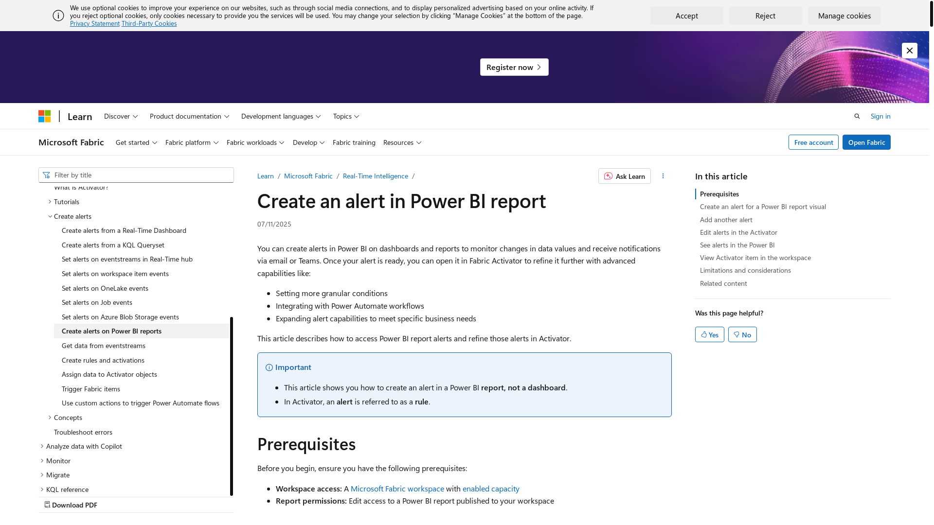Click the sidebar tree scrollbar
This screenshot has height=525, width=934.
tap(232, 406)
